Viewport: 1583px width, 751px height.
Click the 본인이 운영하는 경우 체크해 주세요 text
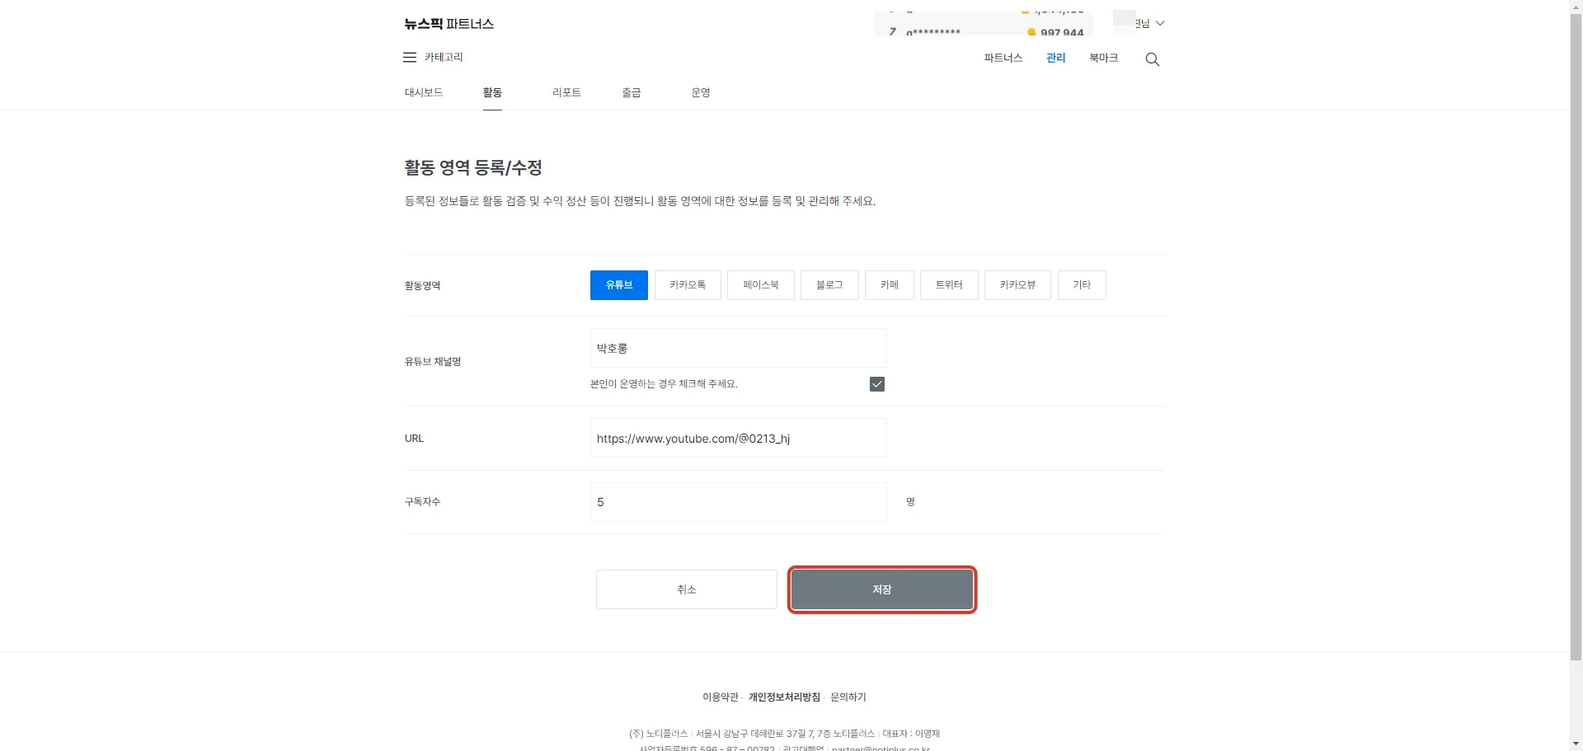[664, 384]
